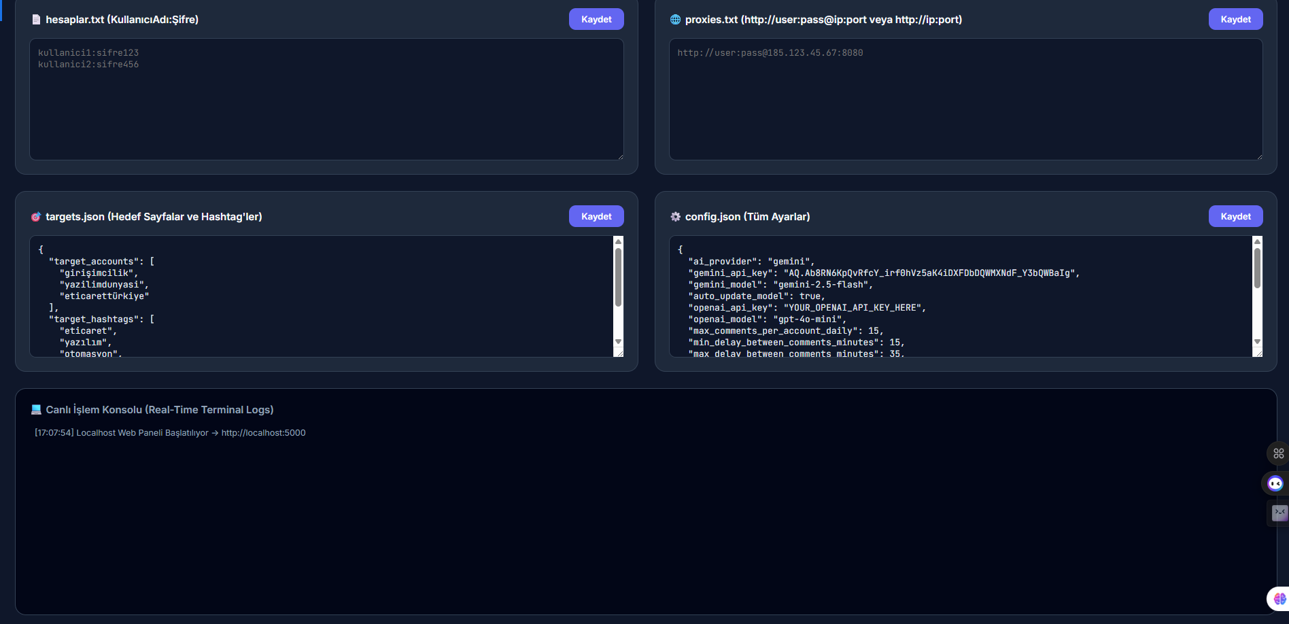Focus the proxies.txt text area

click(965, 99)
